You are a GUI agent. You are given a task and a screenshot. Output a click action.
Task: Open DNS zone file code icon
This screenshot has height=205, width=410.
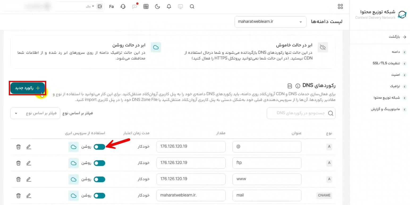pos(290,86)
